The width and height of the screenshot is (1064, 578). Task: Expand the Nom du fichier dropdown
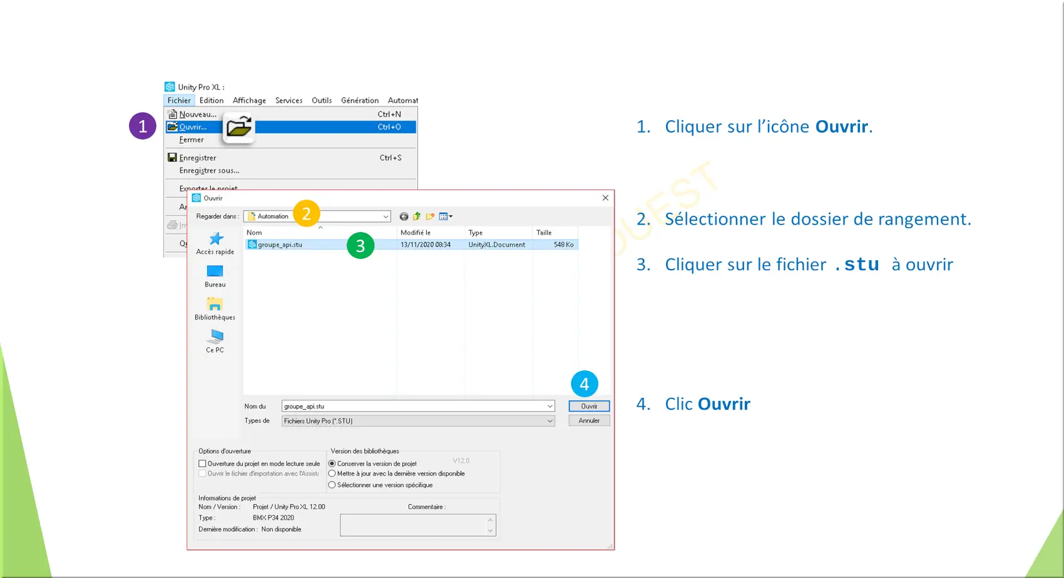pyautogui.click(x=550, y=407)
